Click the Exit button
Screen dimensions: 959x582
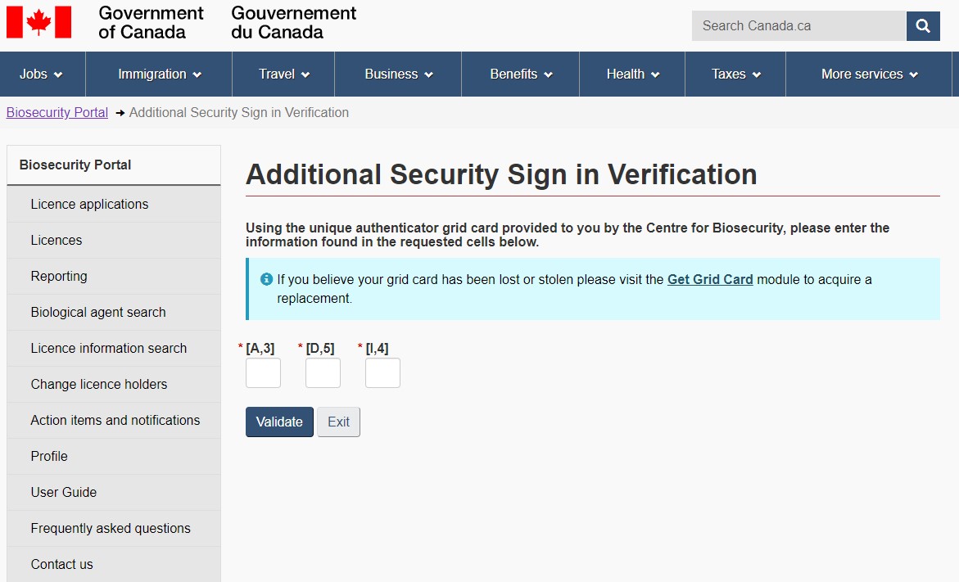pos(338,422)
